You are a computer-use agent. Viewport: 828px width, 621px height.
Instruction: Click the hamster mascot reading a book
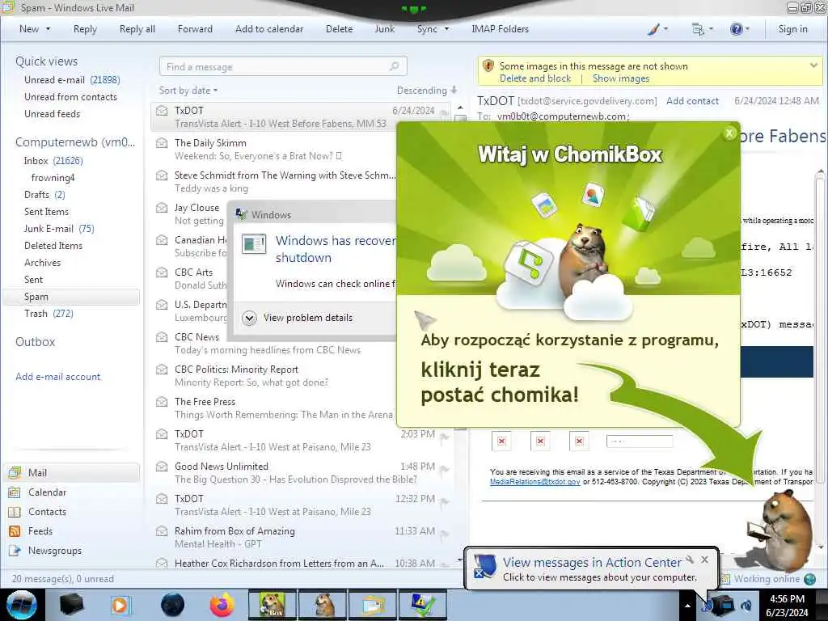pos(782,530)
